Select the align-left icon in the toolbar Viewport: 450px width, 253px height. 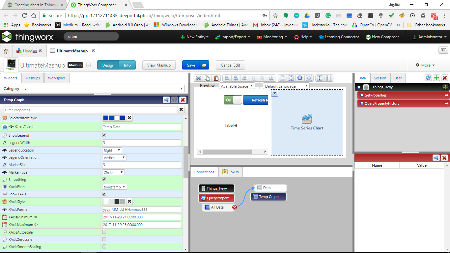tap(226, 78)
